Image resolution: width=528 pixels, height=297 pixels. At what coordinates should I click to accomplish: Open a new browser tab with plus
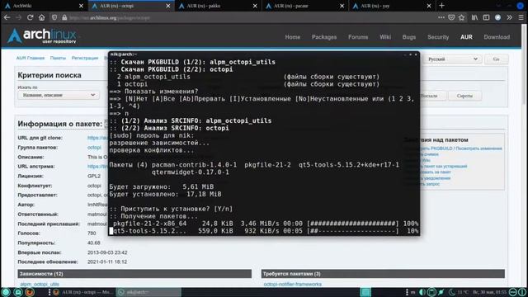[442, 6]
